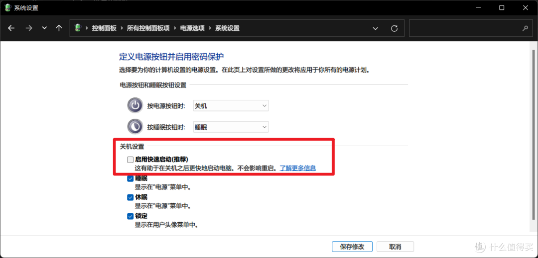
Task: Open address bar history dropdown
Action: pyautogui.click(x=376, y=28)
